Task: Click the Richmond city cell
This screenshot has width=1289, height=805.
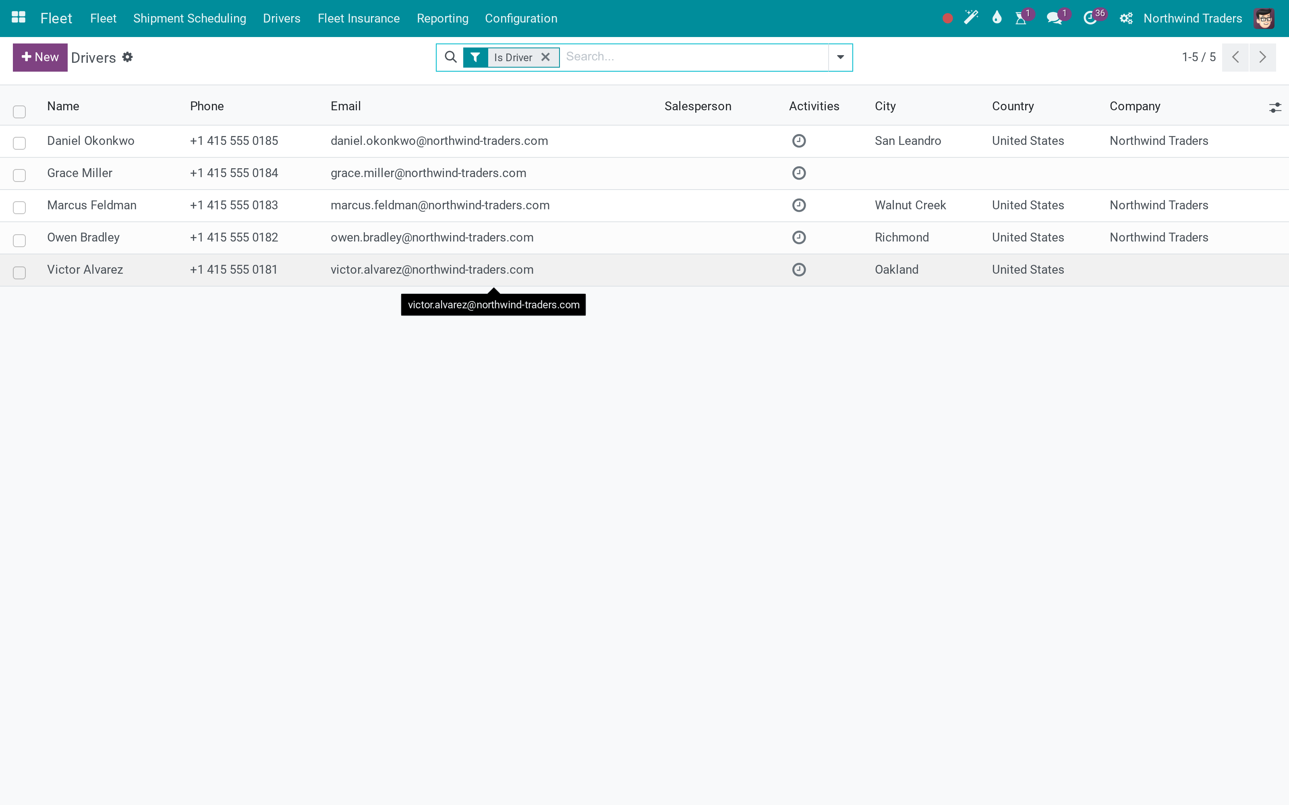Action: [902, 237]
